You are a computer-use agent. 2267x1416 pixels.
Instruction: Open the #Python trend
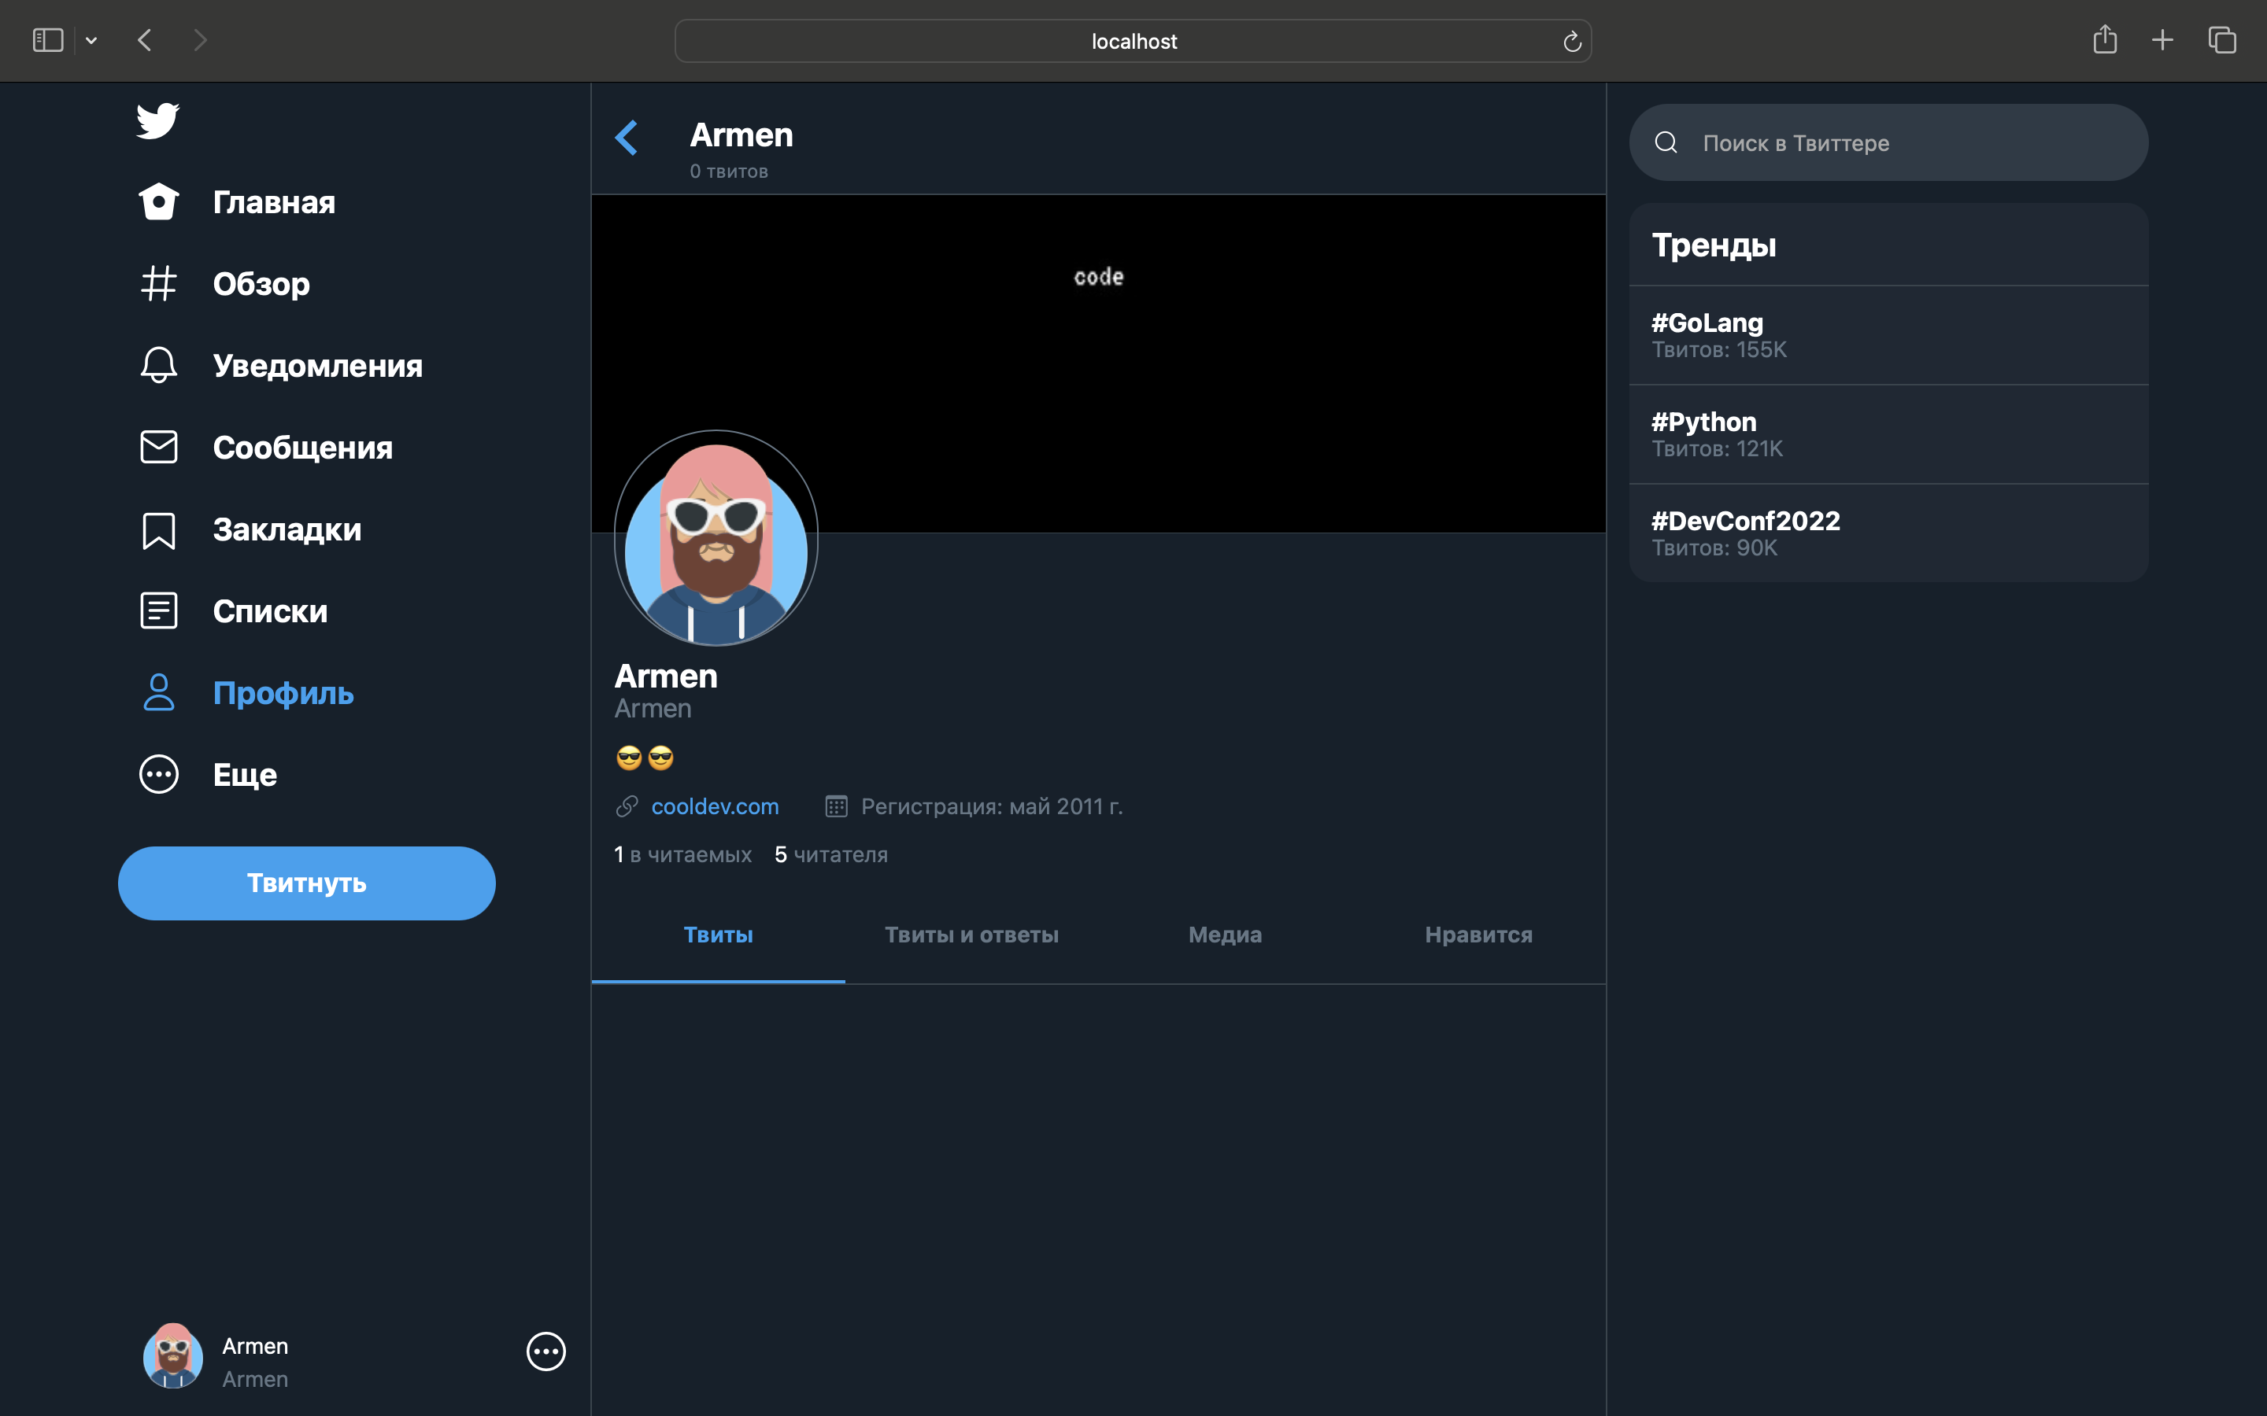click(x=1888, y=434)
